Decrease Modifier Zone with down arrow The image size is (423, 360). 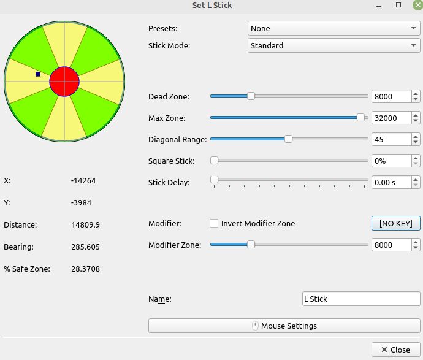point(416,248)
